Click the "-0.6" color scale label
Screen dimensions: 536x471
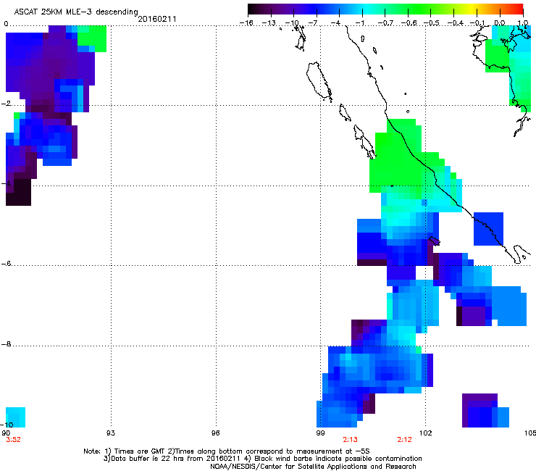[x=409, y=23]
